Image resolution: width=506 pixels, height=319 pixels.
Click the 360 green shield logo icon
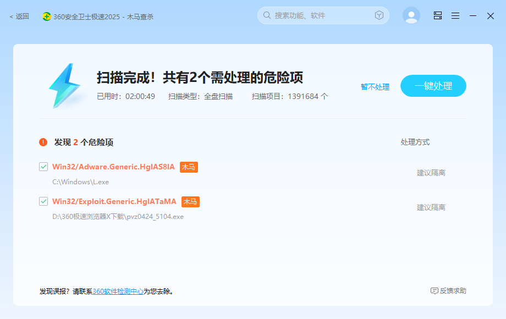(46, 16)
